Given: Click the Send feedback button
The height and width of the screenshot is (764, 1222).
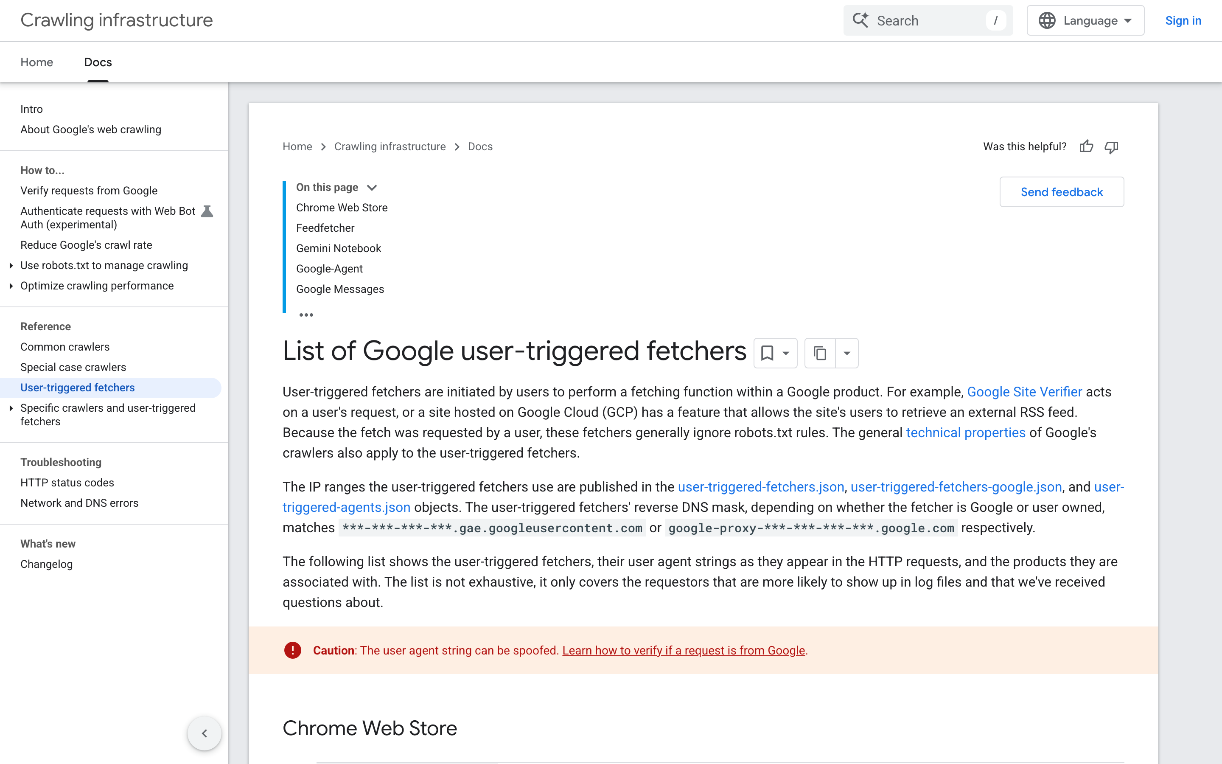Looking at the screenshot, I should (1062, 192).
